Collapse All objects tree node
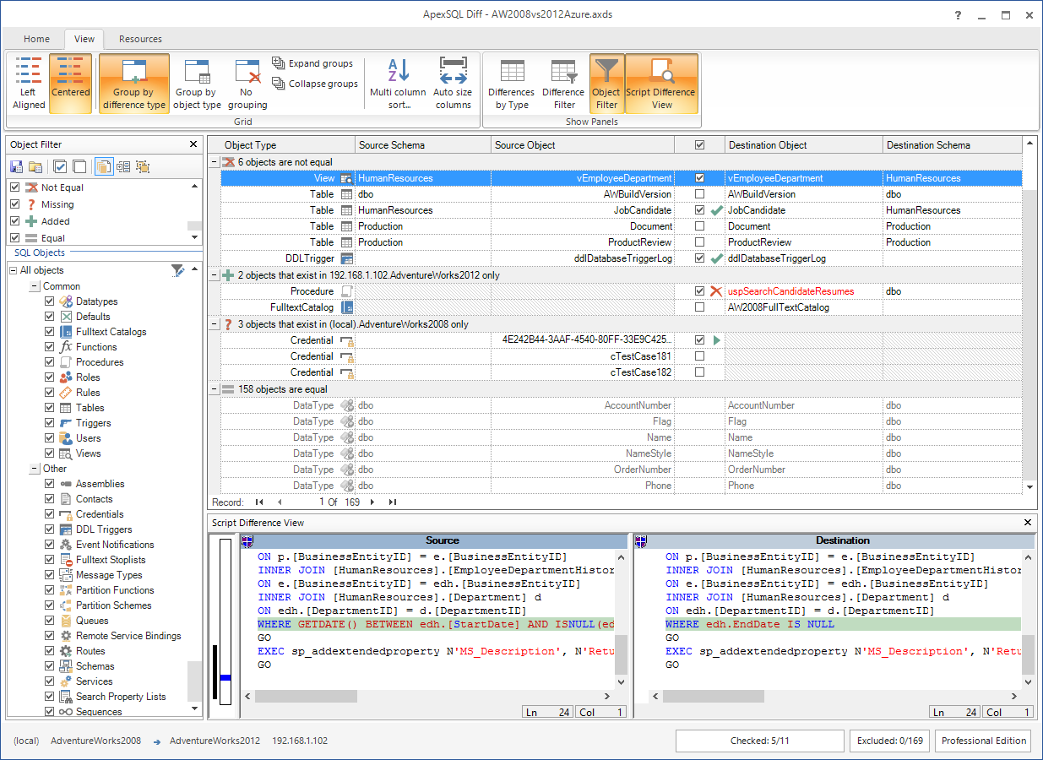This screenshot has height=760, width=1043. tap(14, 270)
